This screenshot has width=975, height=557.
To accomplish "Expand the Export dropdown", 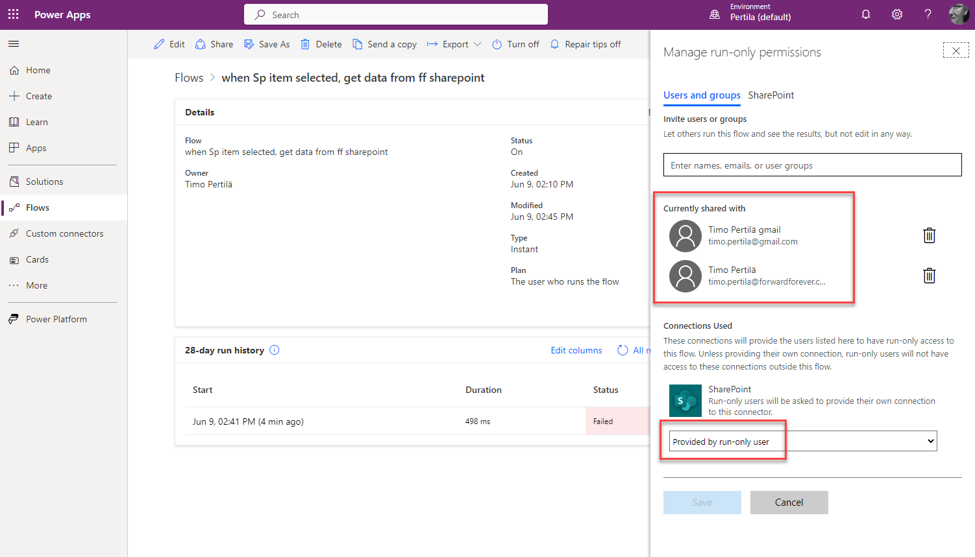I will 454,44.
